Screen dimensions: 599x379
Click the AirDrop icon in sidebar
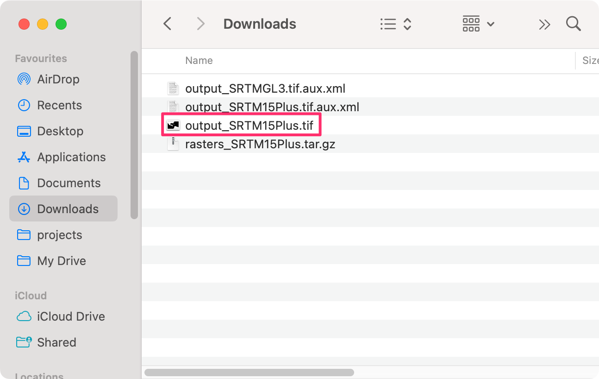(x=24, y=79)
